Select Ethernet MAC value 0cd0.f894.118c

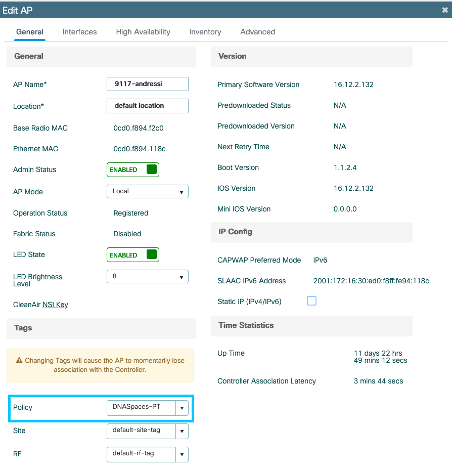coord(139,149)
